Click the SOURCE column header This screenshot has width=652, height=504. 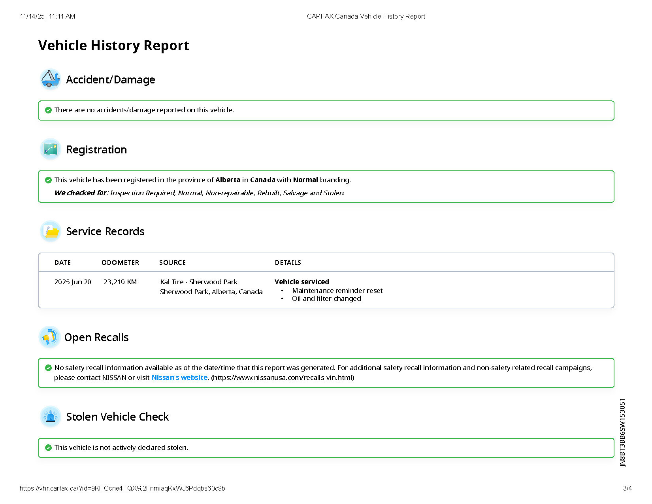pyautogui.click(x=172, y=262)
